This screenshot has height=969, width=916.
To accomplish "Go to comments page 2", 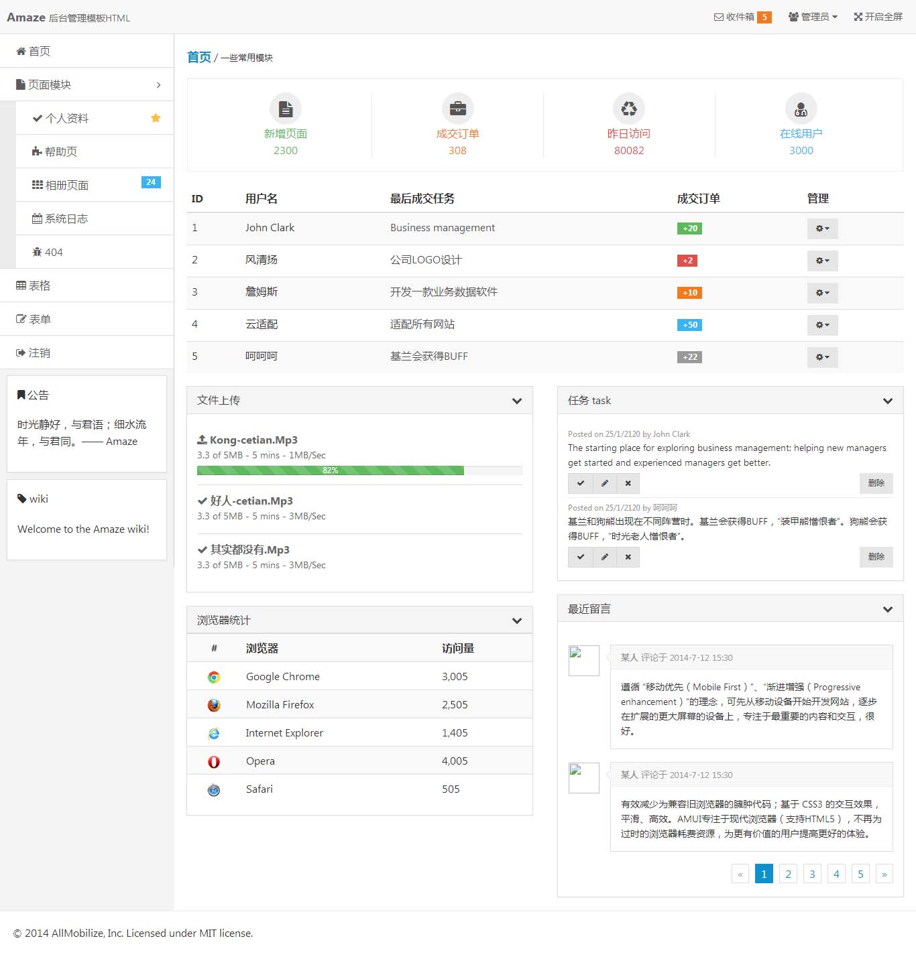I will pyautogui.click(x=788, y=874).
